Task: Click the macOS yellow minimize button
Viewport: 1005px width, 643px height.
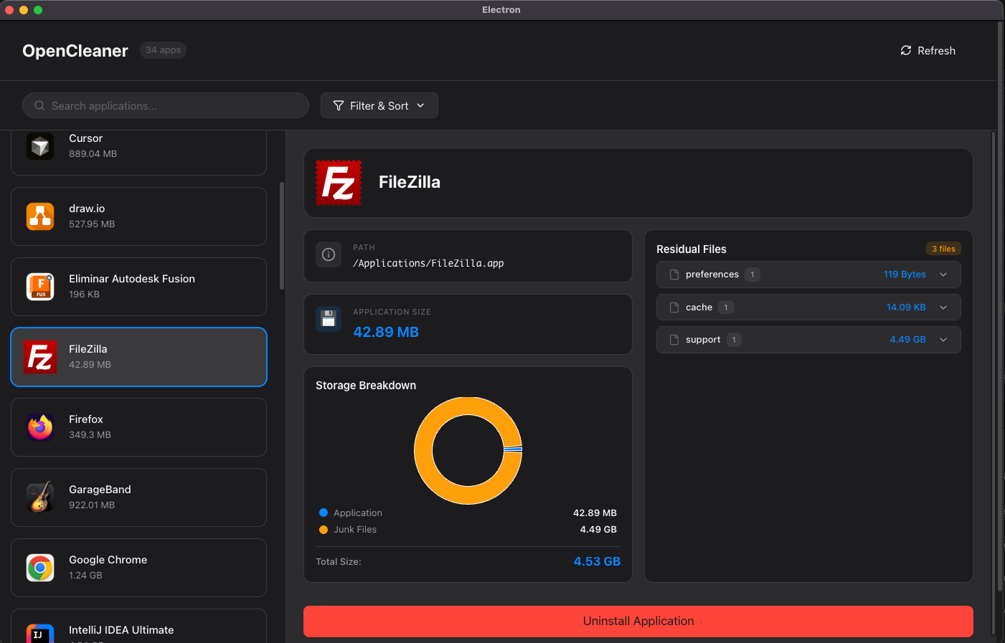Action: click(x=24, y=10)
